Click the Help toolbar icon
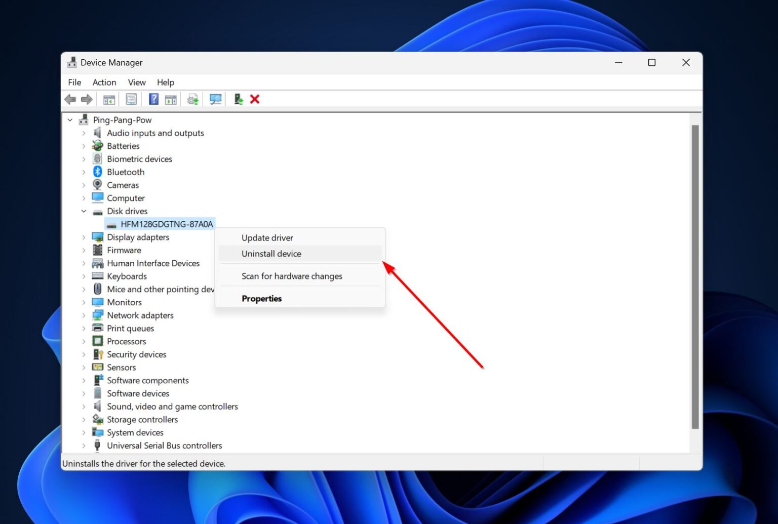This screenshot has width=778, height=524. [x=153, y=99]
